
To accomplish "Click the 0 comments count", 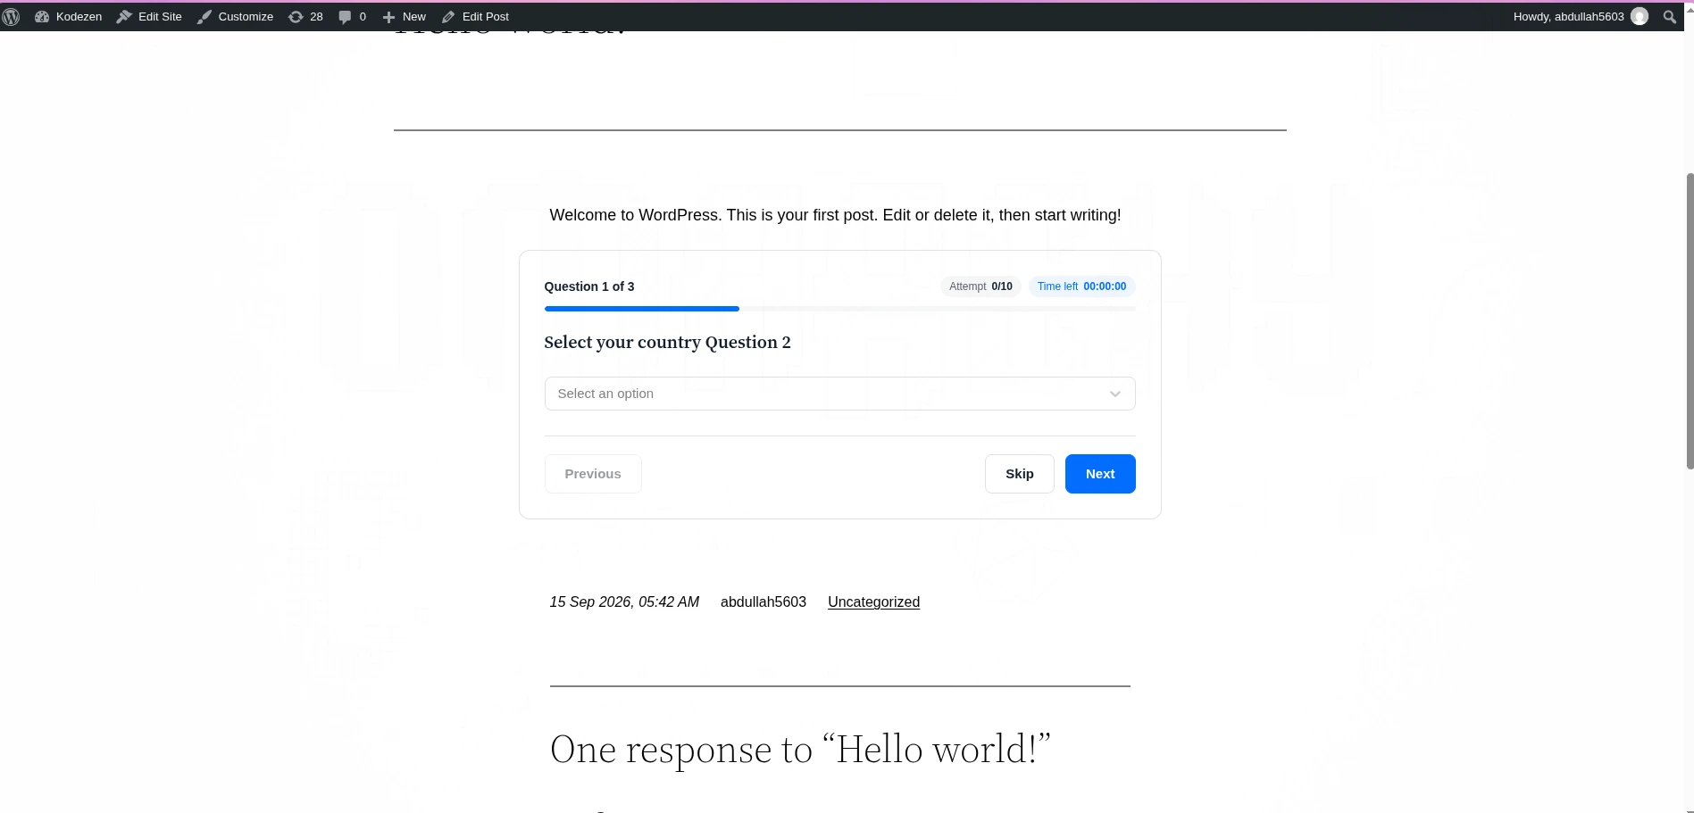I will click(363, 17).
